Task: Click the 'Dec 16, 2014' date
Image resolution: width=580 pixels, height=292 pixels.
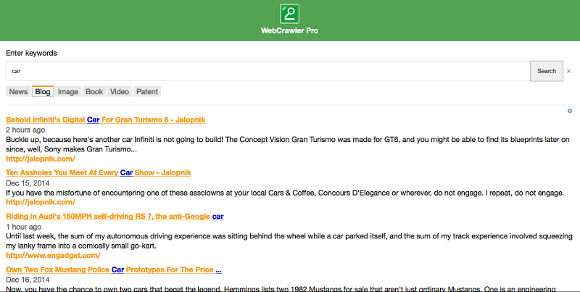Action: tap(28, 280)
